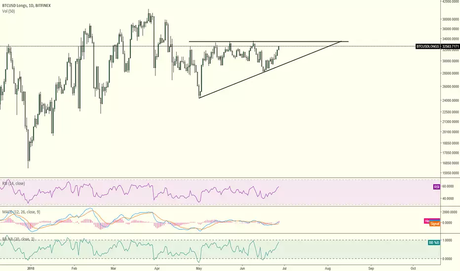Click the BTCUSDLONGS black price label
The image size is (460, 271).
click(x=428, y=46)
